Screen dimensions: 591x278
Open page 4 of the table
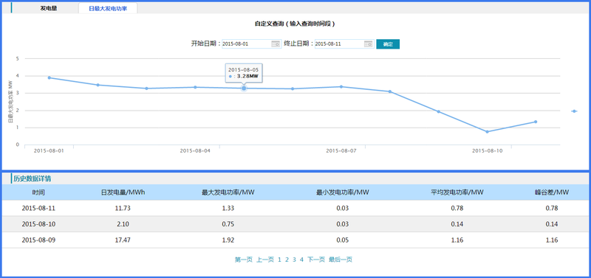[x=301, y=260]
